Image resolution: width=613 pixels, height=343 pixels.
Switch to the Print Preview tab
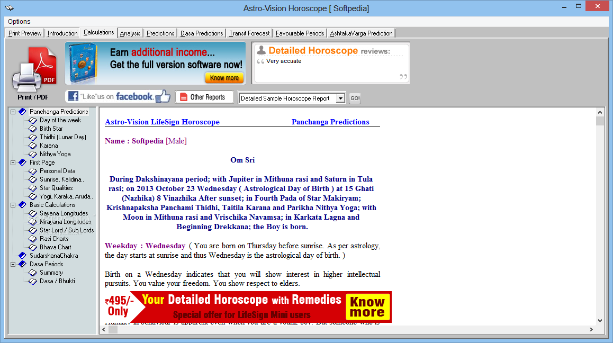[x=25, y=33]
